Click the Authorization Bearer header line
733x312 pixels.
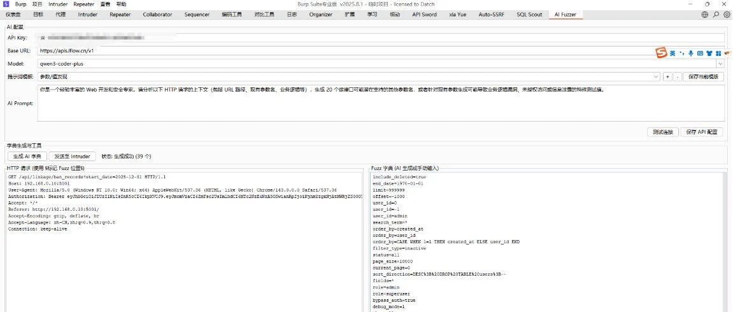click(185, 197)
